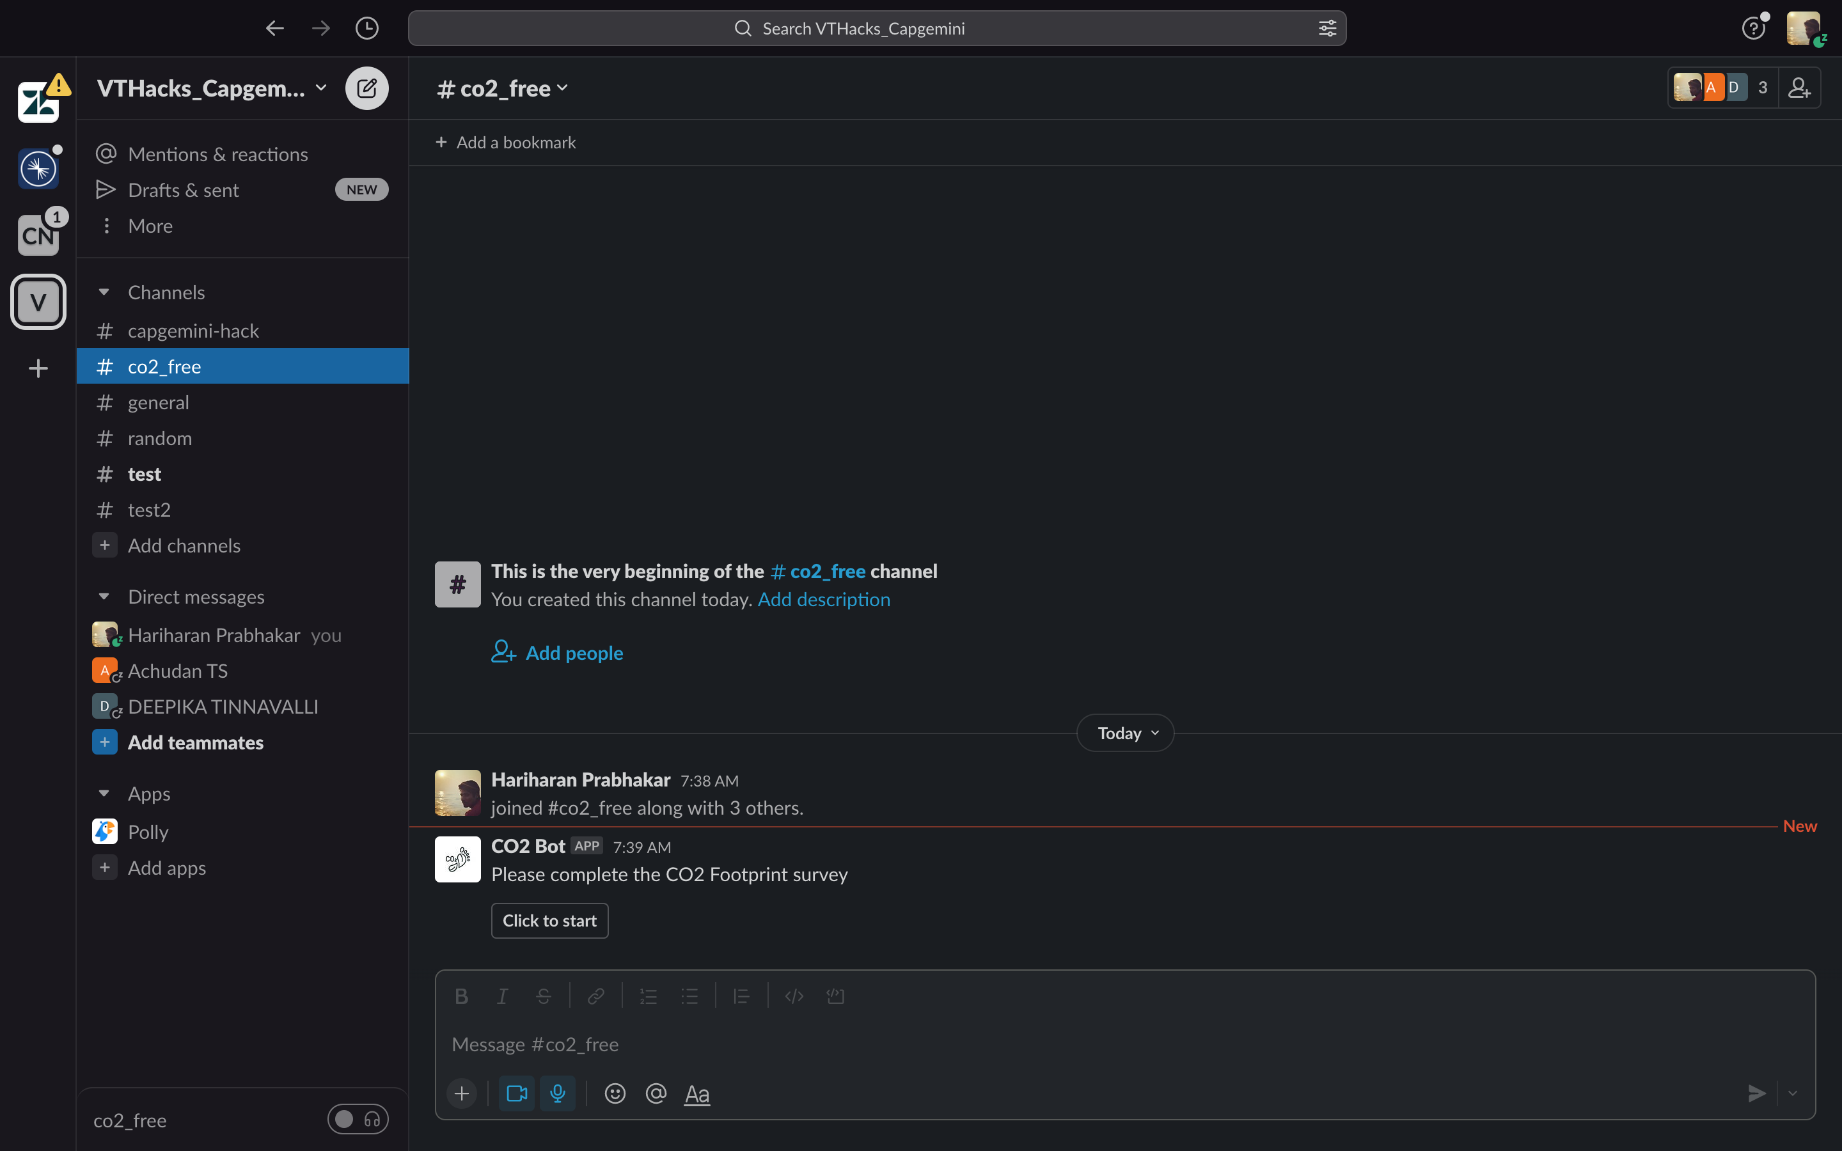Screen dimensions: 1842x1151
Task: Open the emoji picker icon
Action: 615,1094
